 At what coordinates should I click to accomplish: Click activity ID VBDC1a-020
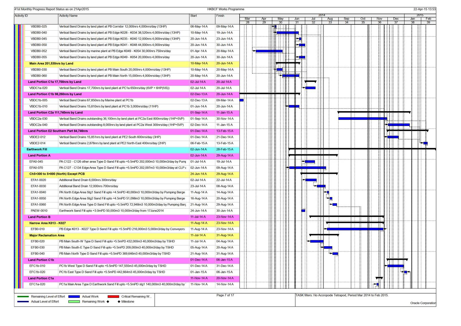38,88
